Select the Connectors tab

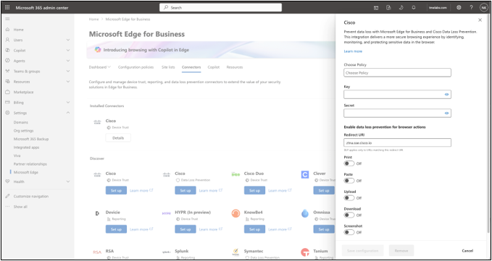pos(191,67)
